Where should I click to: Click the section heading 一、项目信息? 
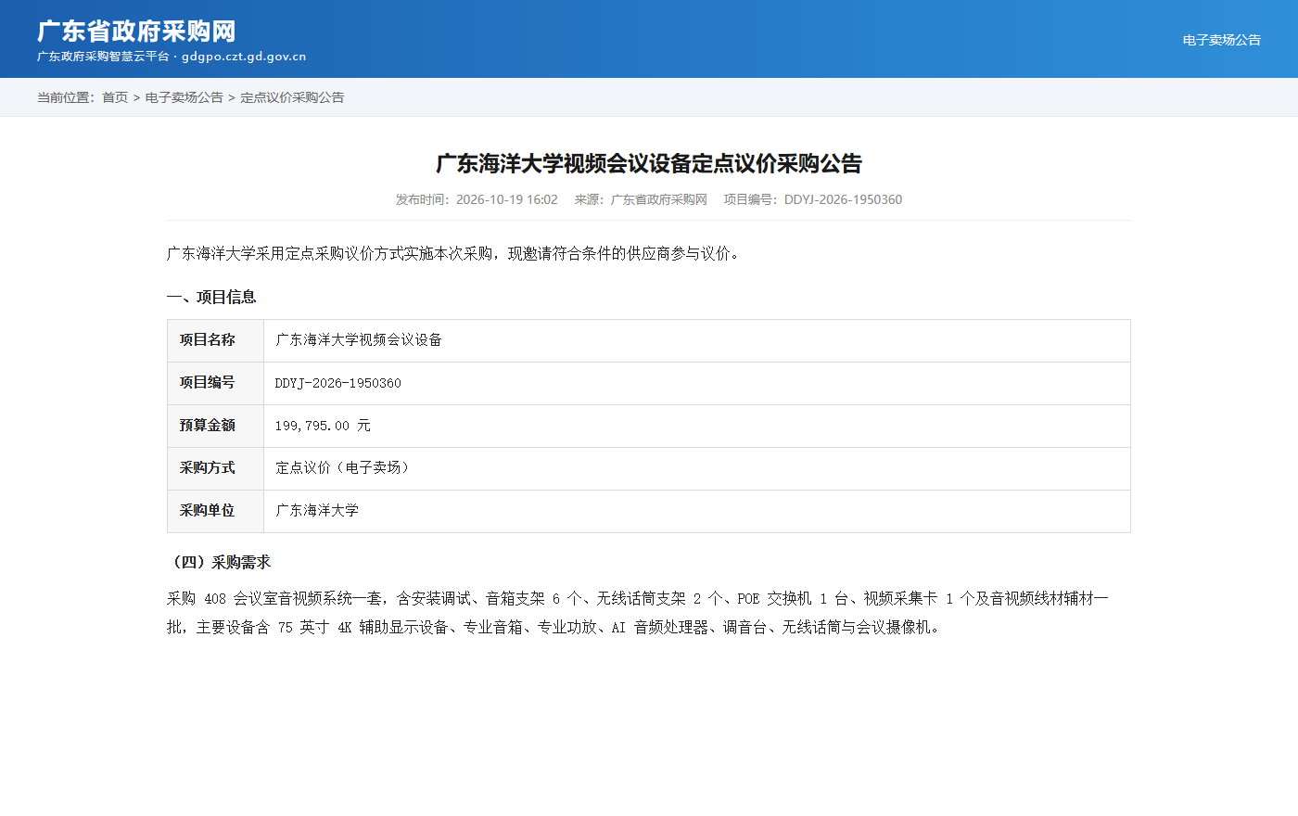click(211, 297)
